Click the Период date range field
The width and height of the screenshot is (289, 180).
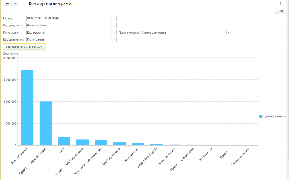(69, 19)
